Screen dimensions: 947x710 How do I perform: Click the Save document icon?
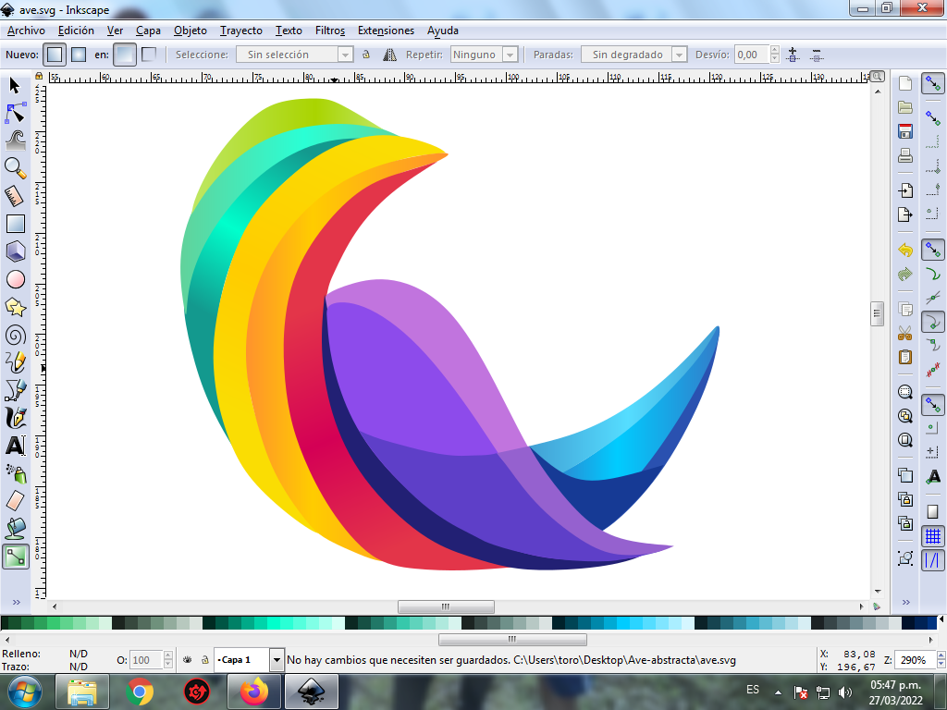[x=905, y=131]
